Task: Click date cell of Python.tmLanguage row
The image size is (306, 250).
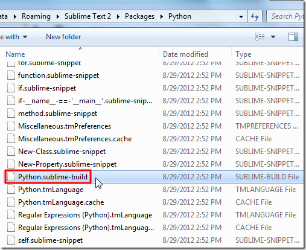Action: [x=192, y=190]
